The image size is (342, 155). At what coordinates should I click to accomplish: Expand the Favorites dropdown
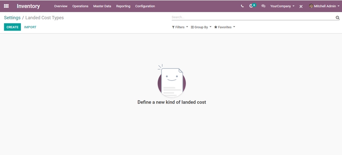pos(225,27)
